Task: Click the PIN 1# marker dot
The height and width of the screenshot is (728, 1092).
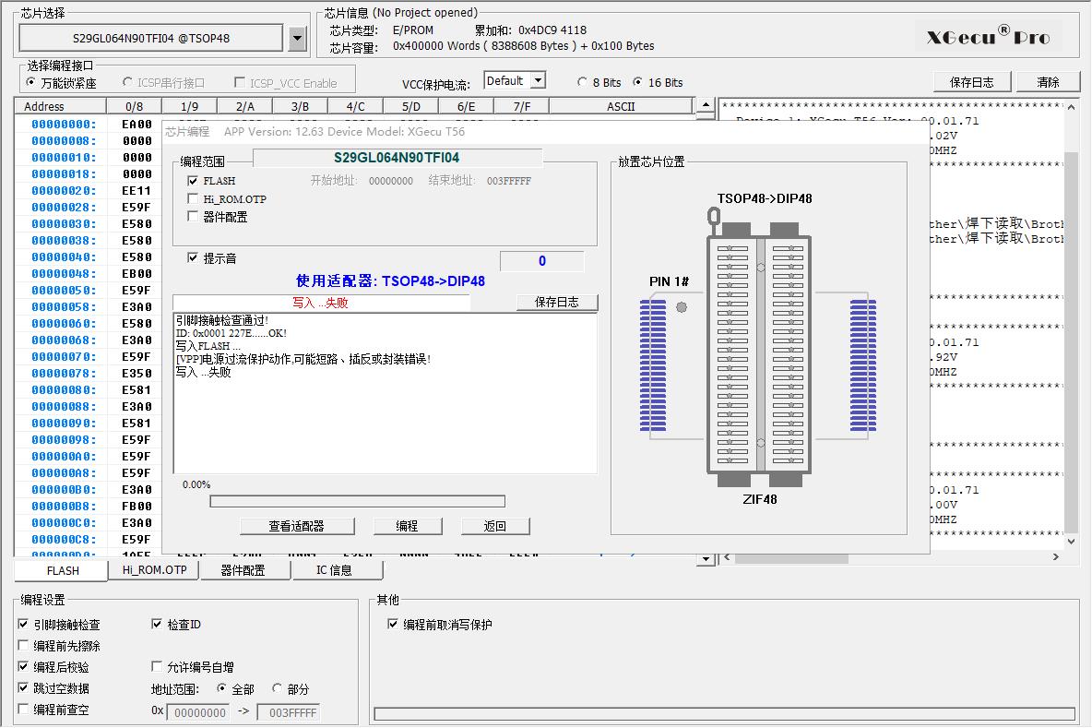Action: click(682, 307)
